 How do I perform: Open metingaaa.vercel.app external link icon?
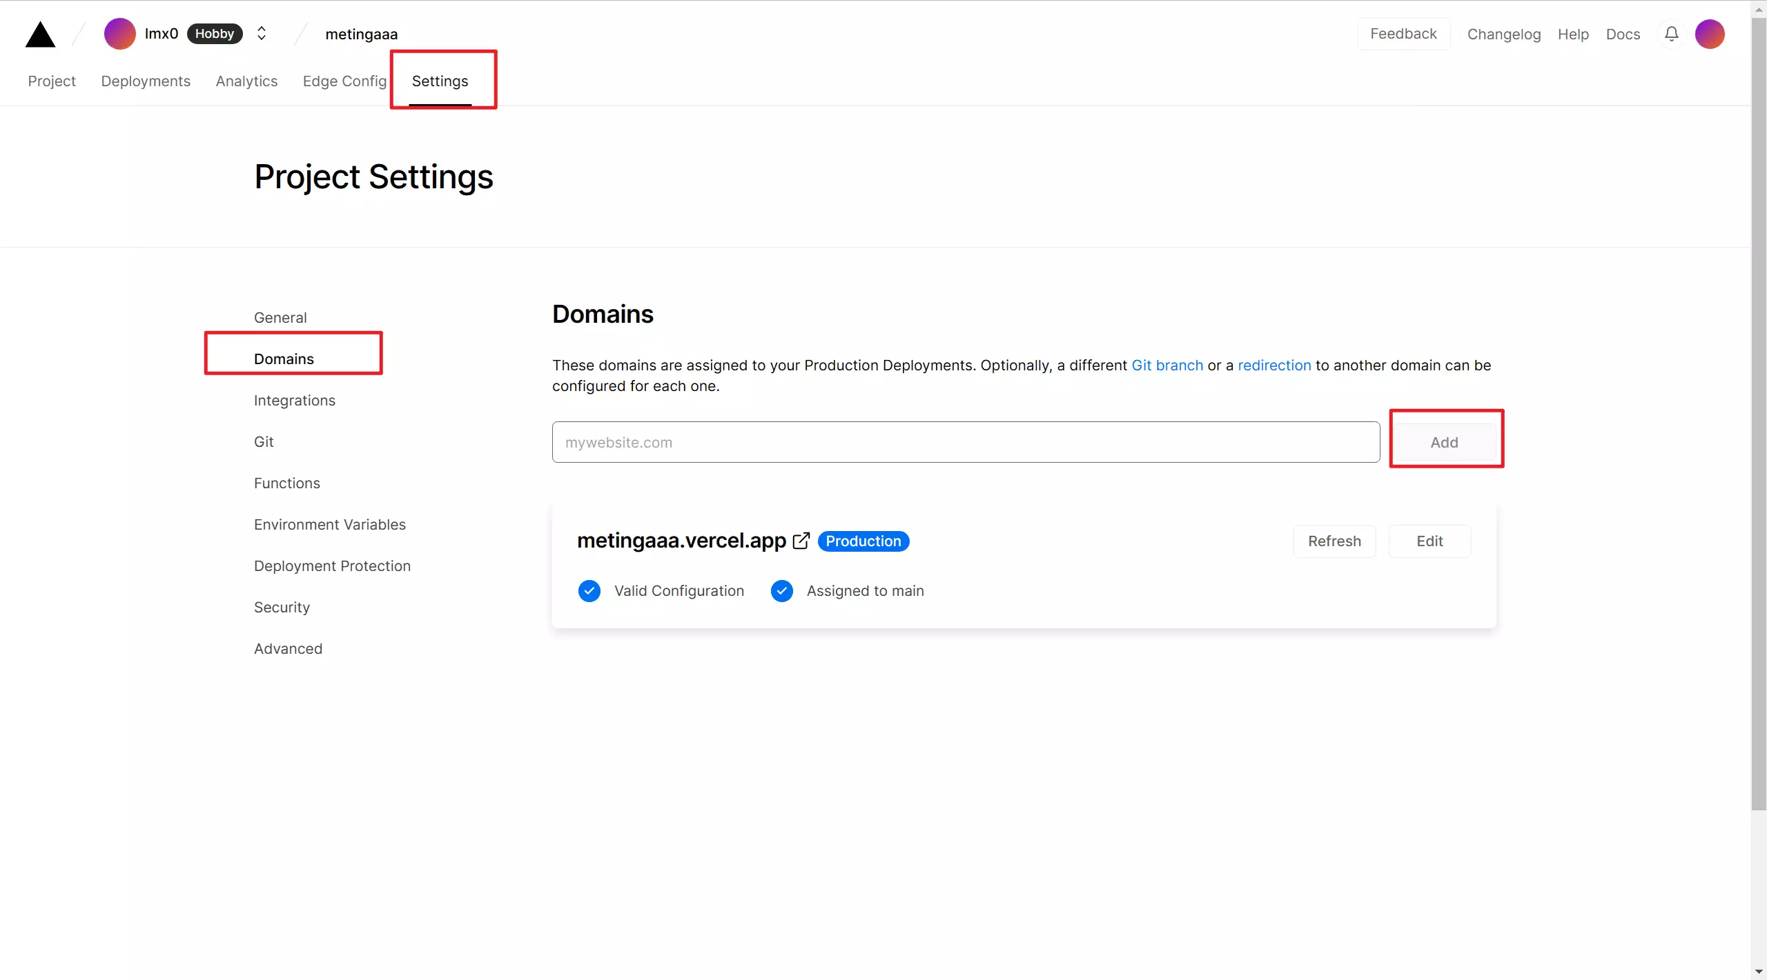(x=801, y=541)
